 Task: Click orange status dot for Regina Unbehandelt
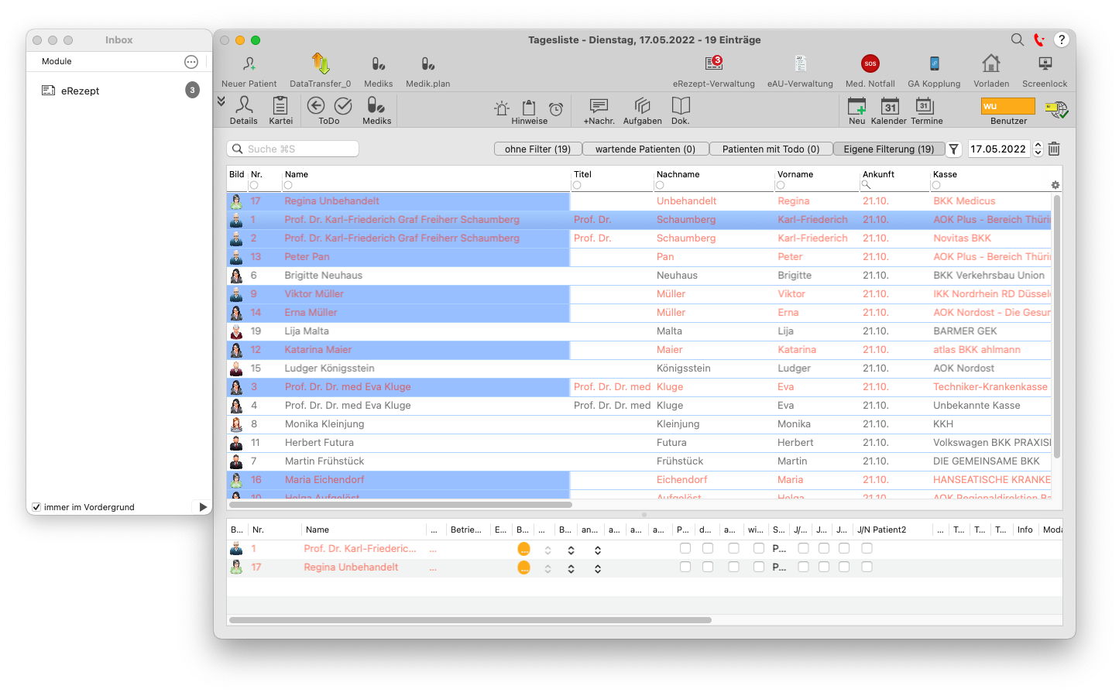524,567
